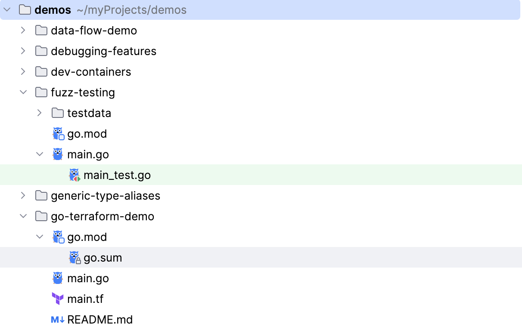
Task: Click the folder icon for dev-containers
Action: [41, 71]
